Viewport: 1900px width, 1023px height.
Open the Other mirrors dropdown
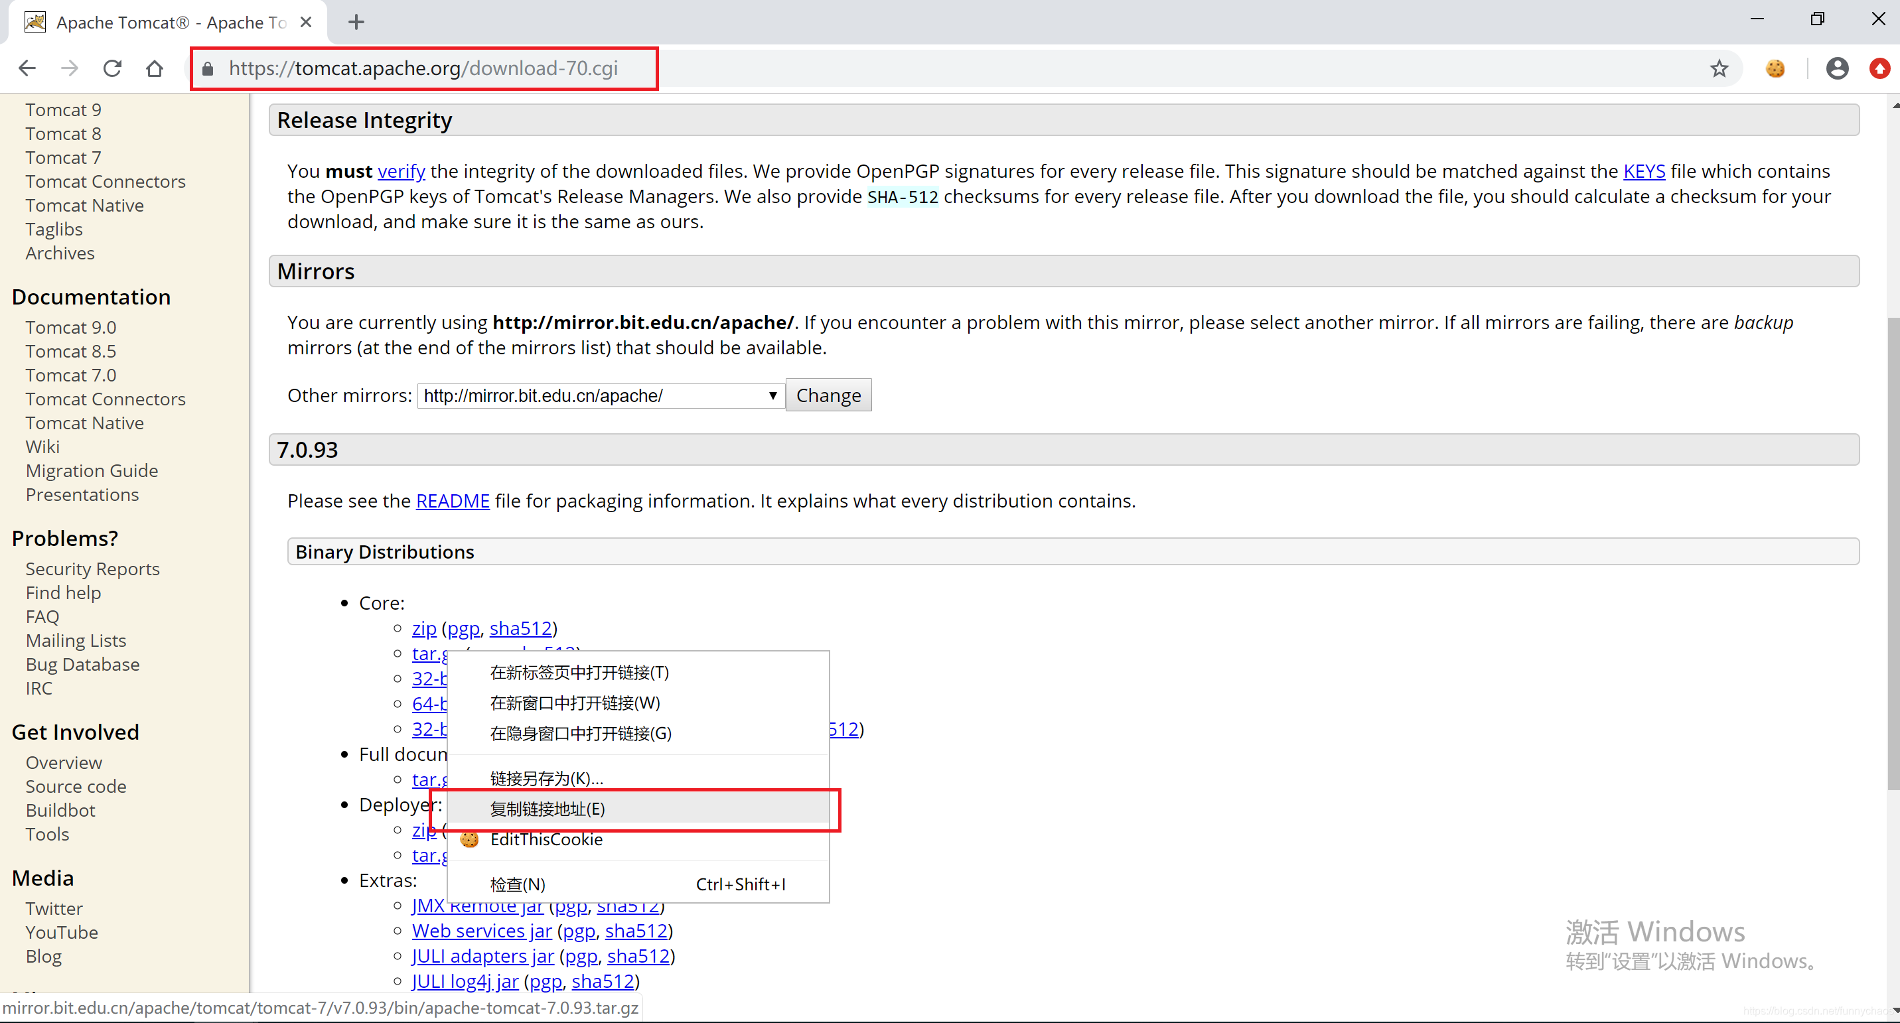[x=601, y=396]
